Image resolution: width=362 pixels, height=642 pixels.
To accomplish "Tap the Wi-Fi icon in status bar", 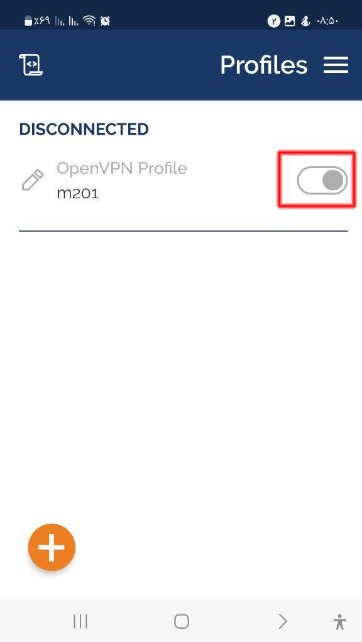I will click(89, 21).
